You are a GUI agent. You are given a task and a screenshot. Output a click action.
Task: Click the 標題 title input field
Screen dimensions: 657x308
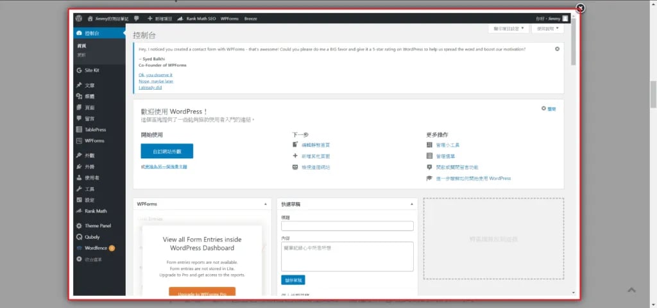[x=347, y=226]
